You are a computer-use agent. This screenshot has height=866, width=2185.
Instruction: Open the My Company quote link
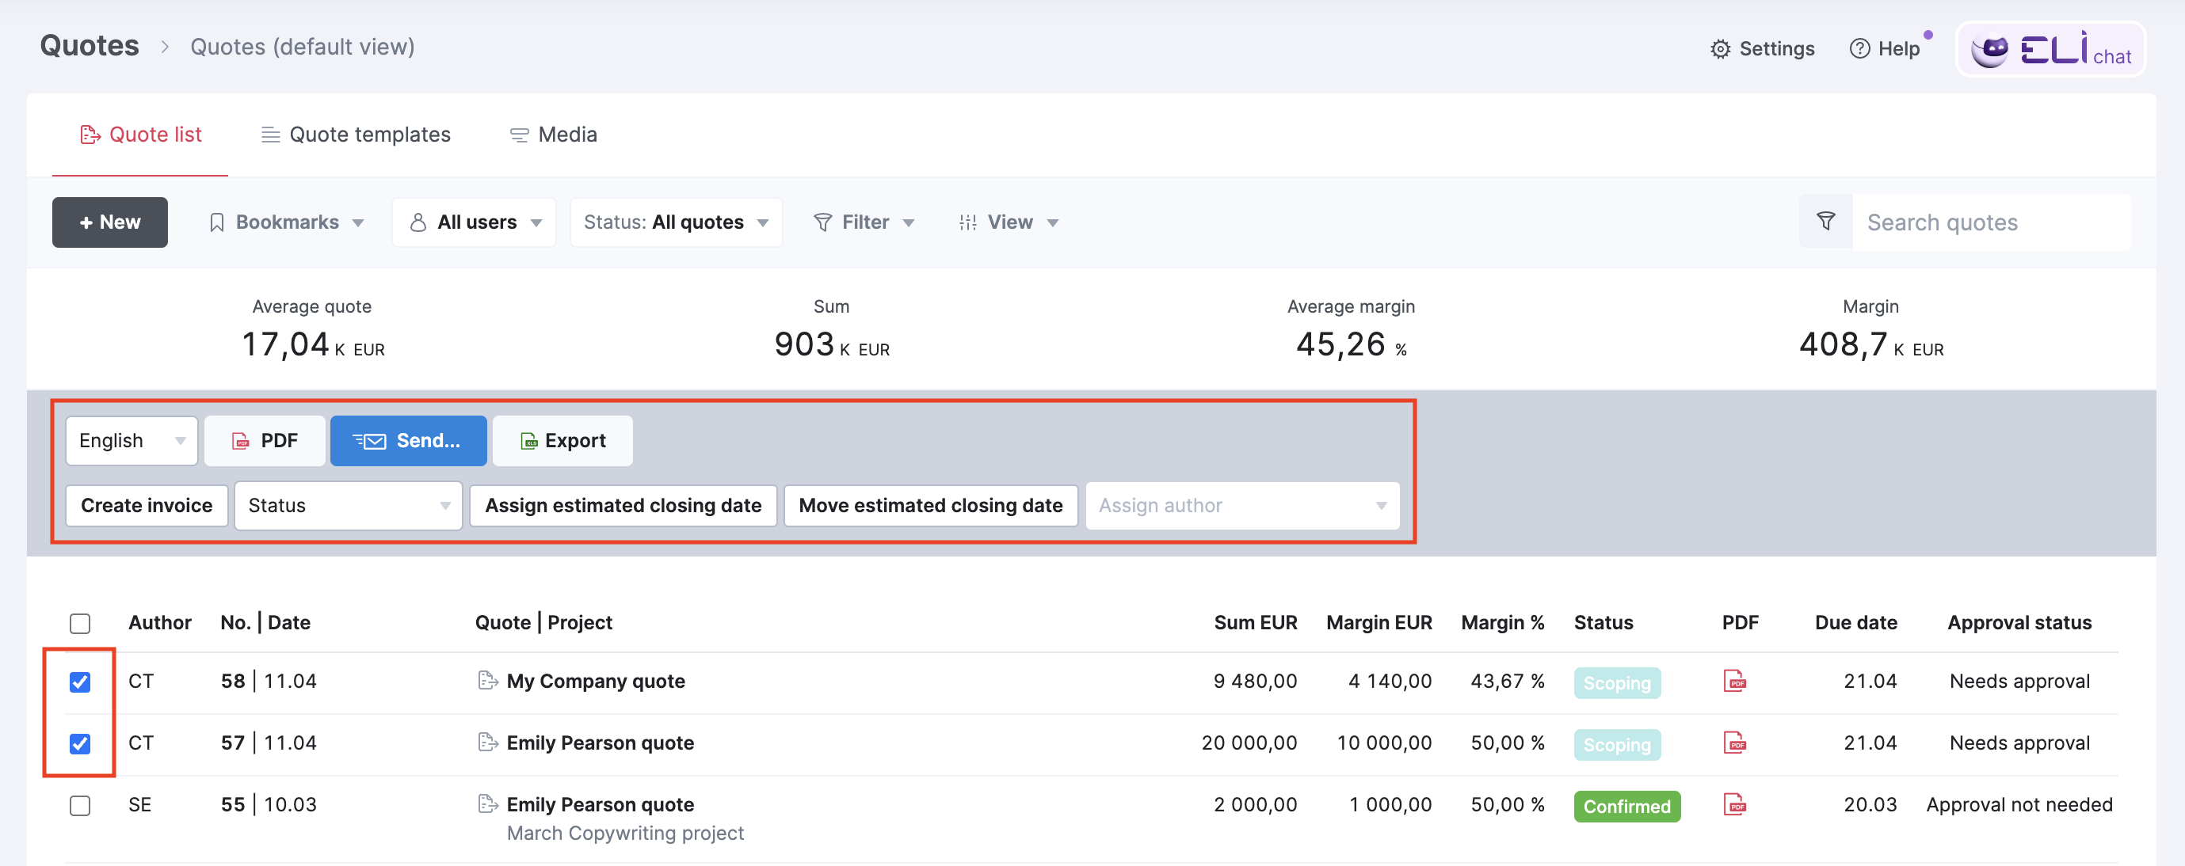tap(596, 682)
